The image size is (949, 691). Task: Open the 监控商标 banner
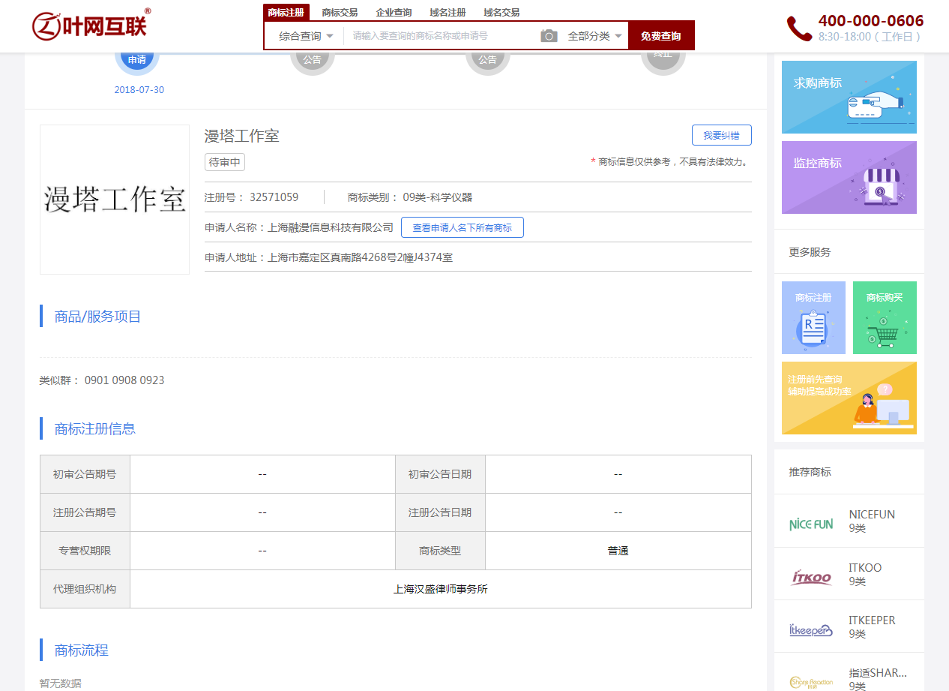coord(849,177)
